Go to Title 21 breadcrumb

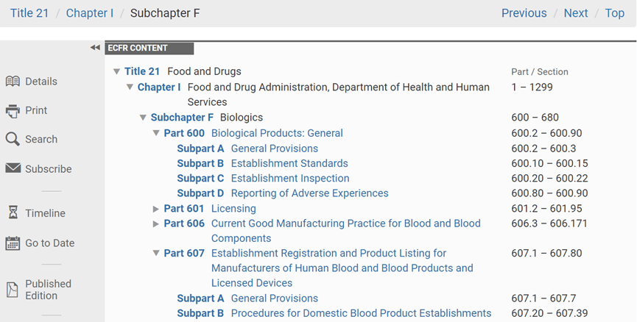point(29,13)
